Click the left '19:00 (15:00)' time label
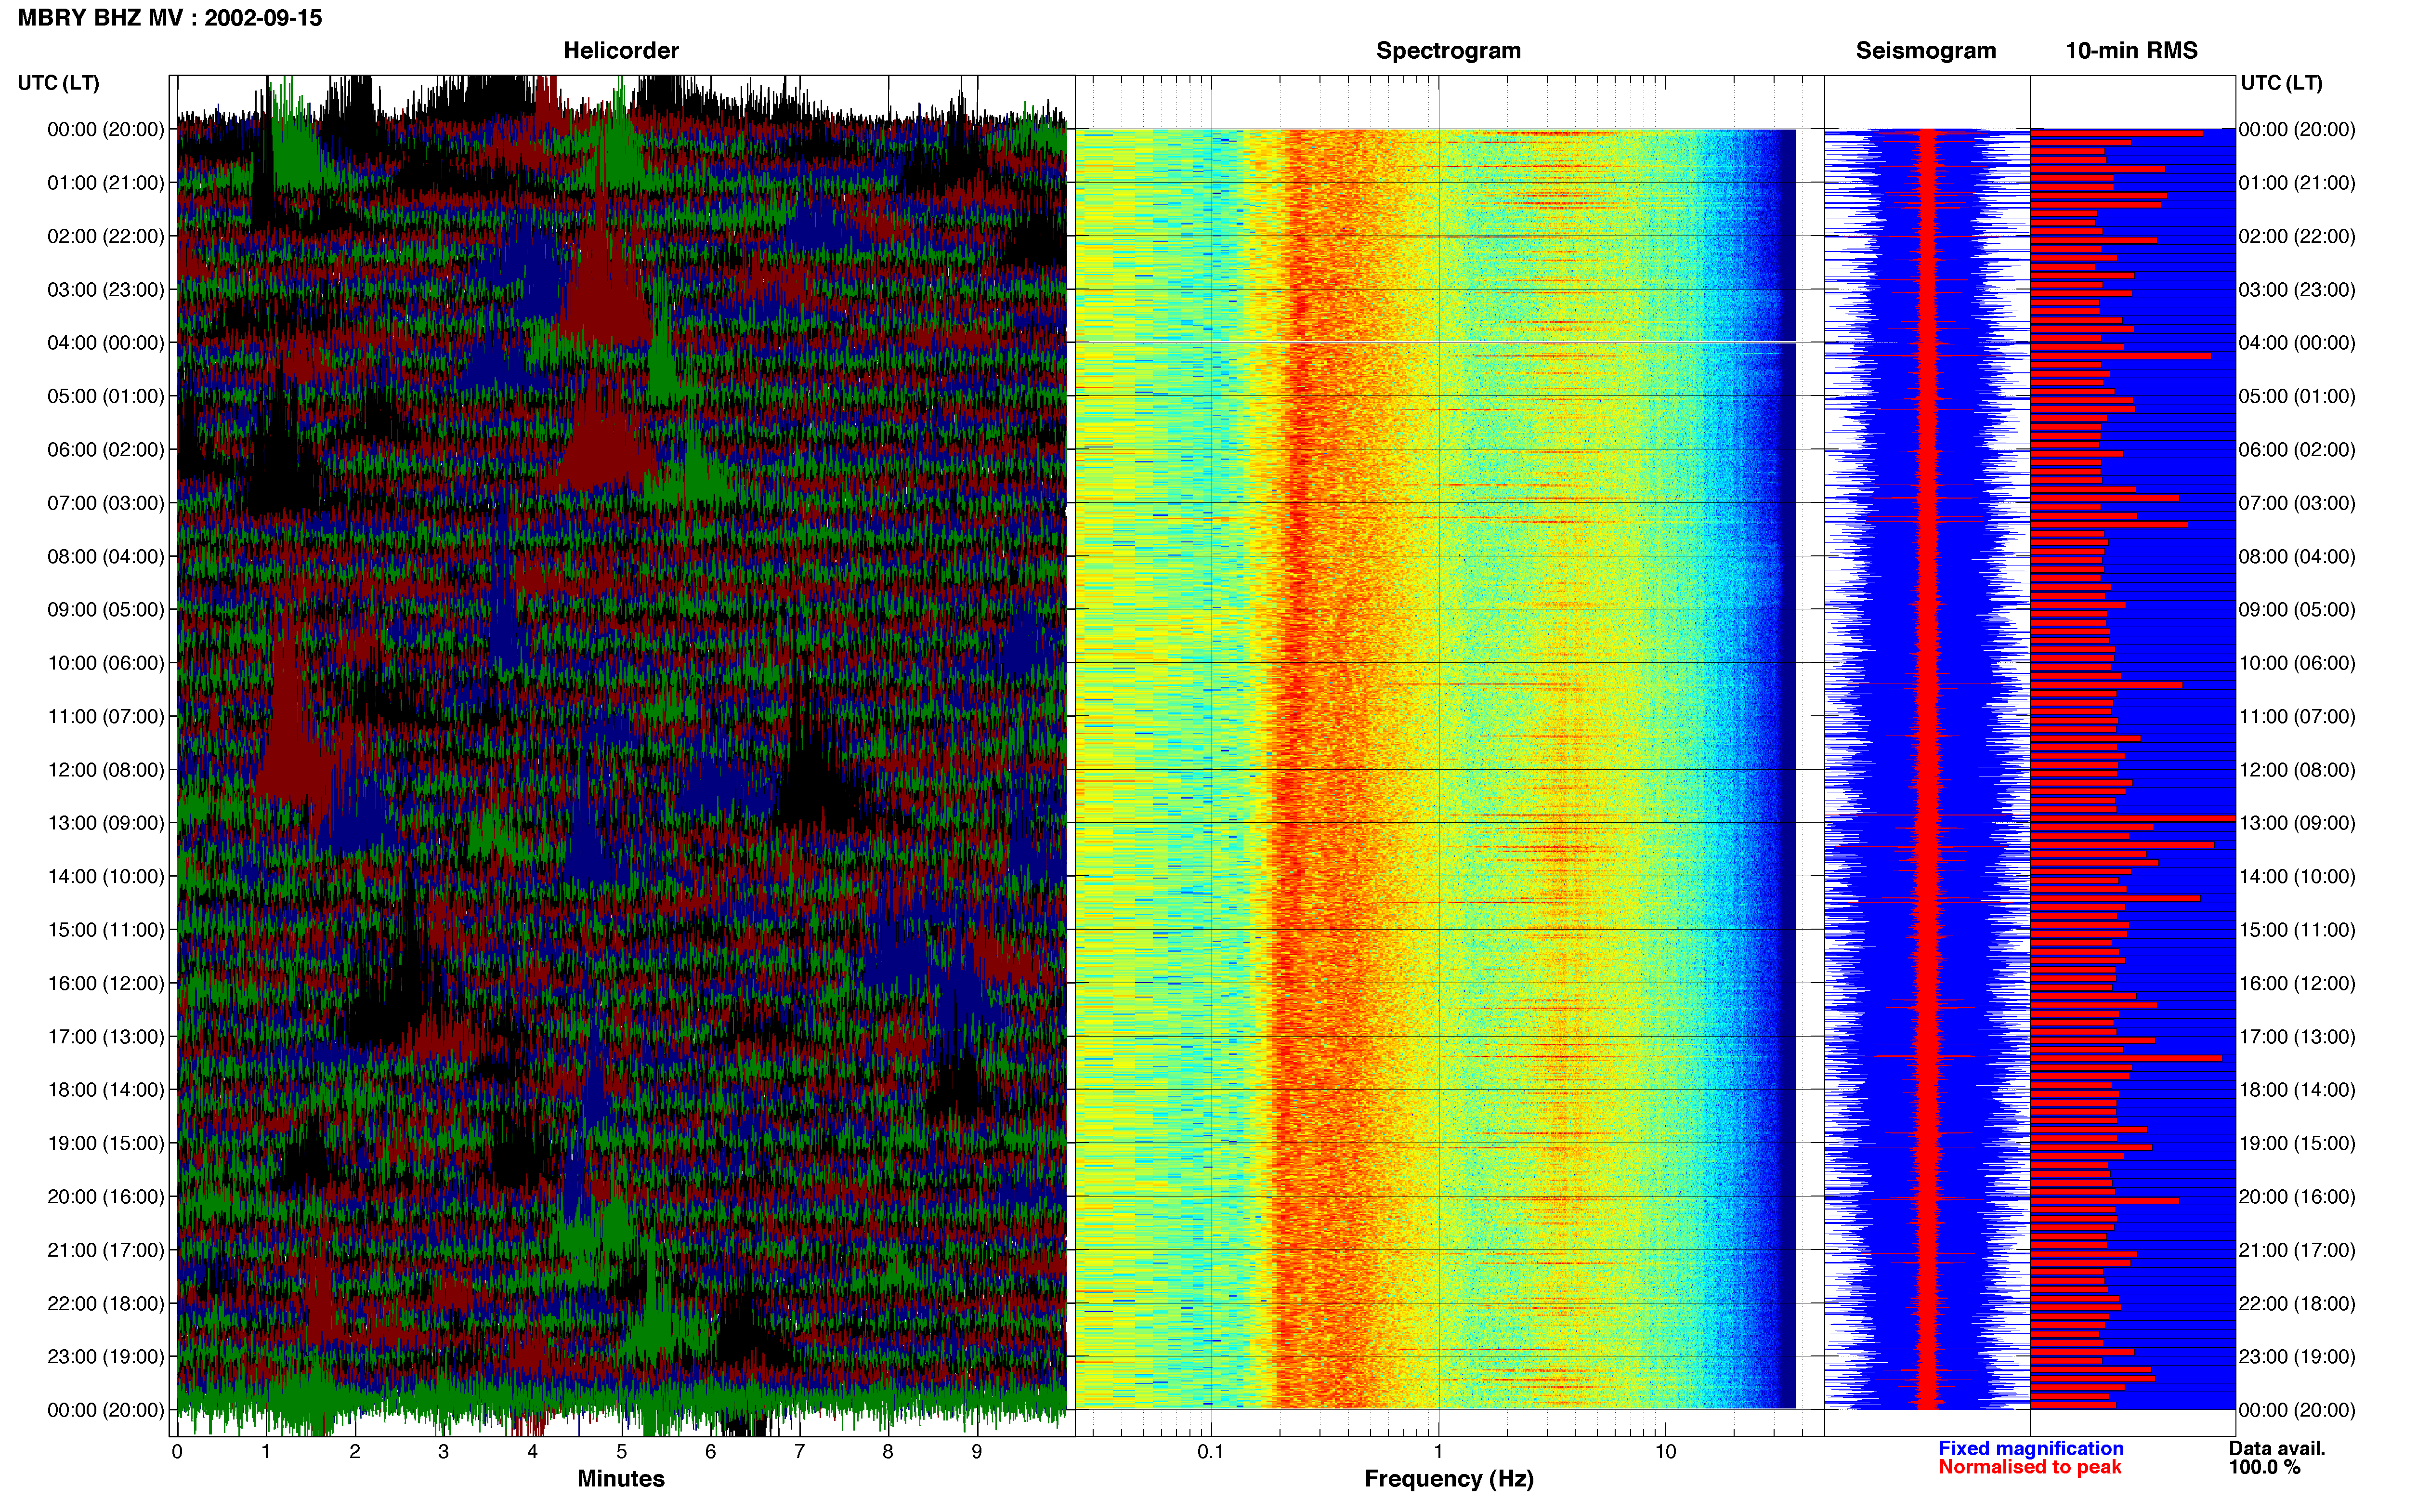 [x=106, y=1143]
